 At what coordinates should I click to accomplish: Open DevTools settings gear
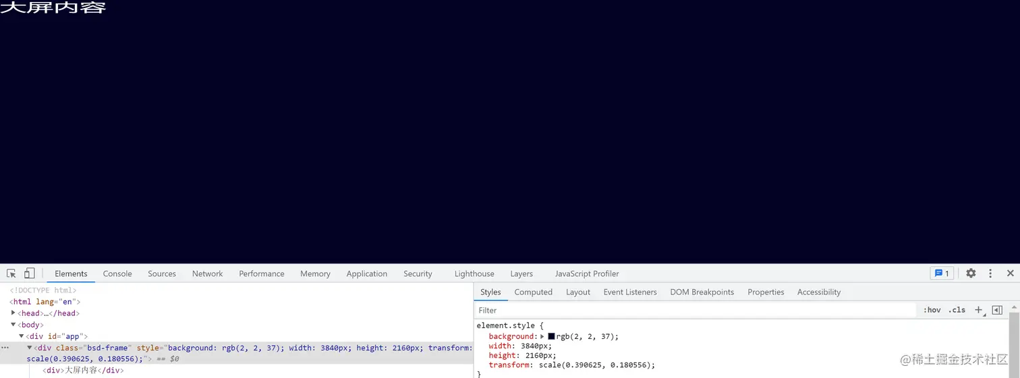(x=971, y=274)
